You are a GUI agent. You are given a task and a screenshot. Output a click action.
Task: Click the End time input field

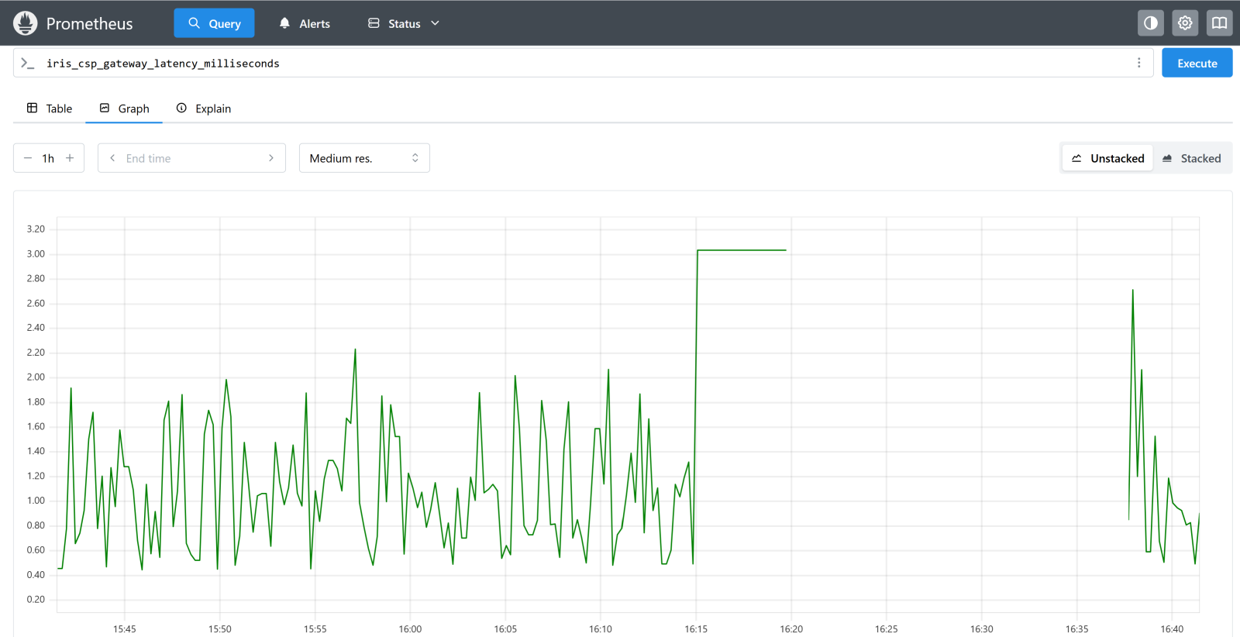191,158
